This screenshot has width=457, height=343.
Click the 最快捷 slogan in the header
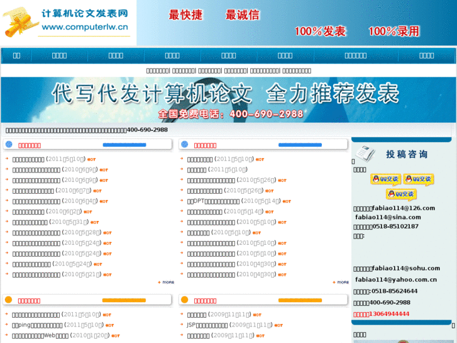185,14
